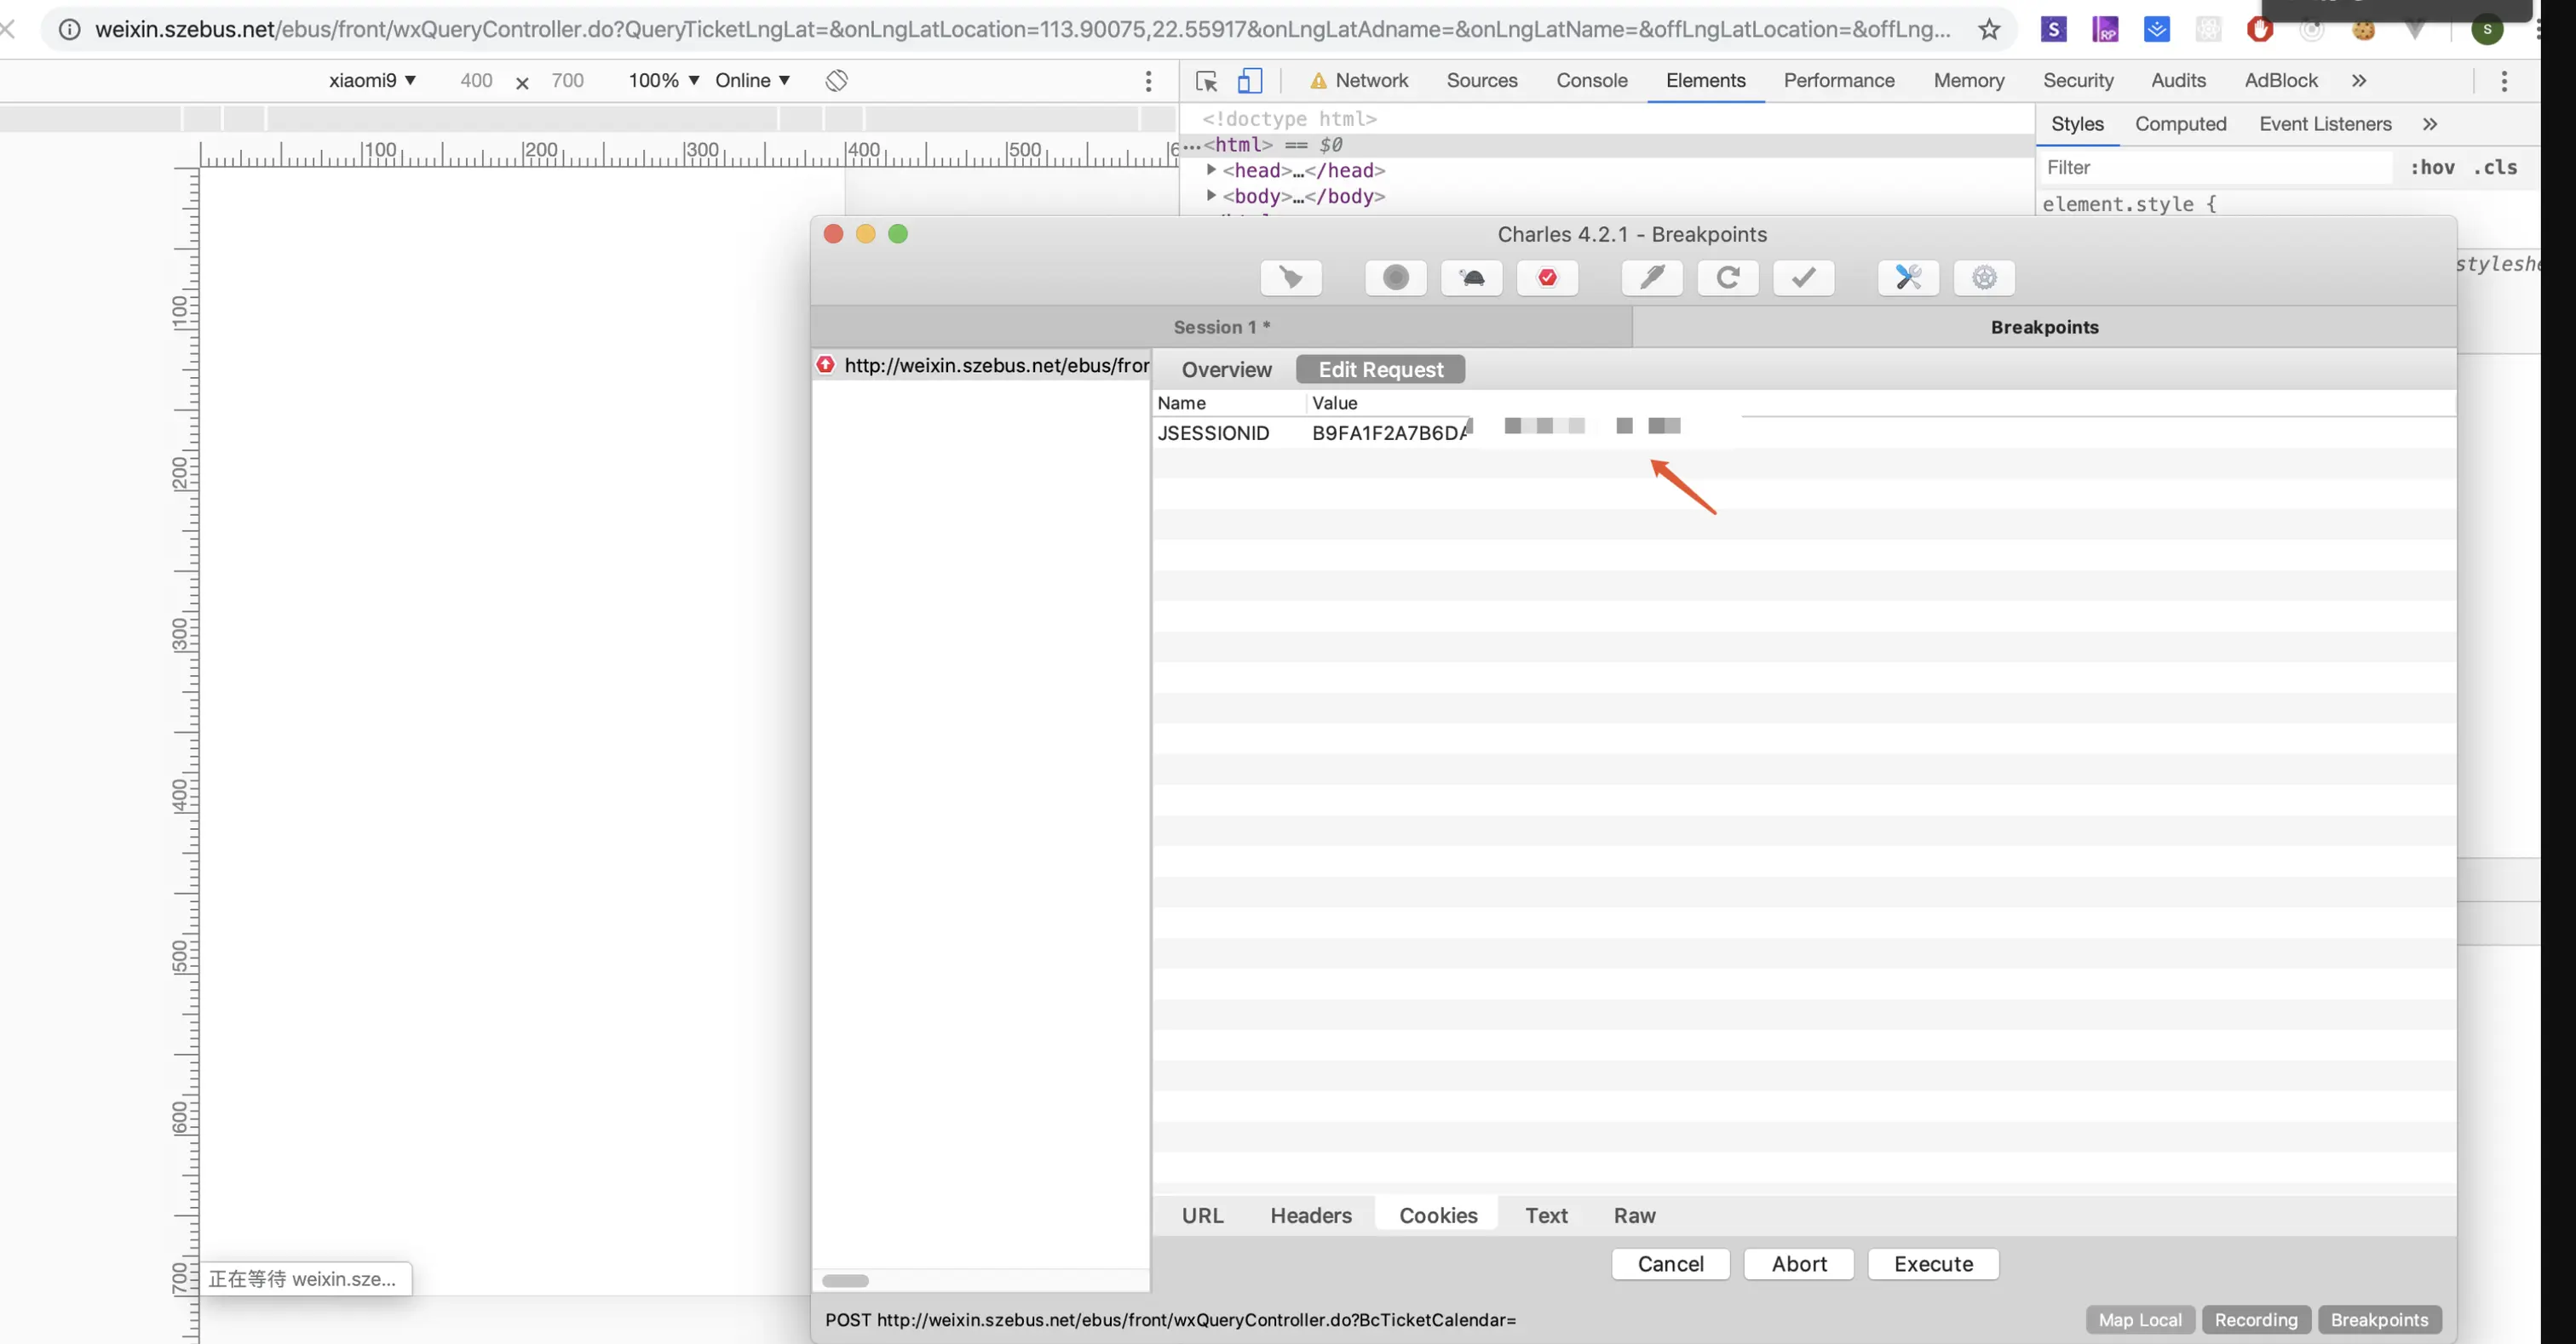Toggle the Breakpoints status button in Charles
Screen dimensions: 2576x1344
pyautogui.click(x=2379, y=1319)
